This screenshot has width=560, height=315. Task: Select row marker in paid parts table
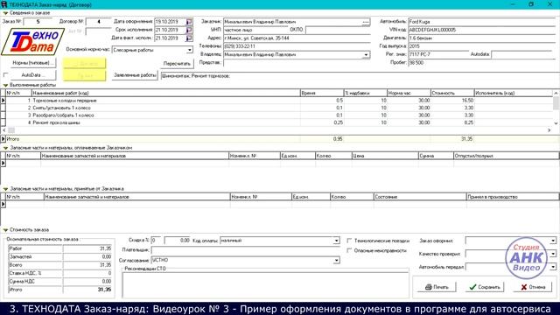point(3,164)
